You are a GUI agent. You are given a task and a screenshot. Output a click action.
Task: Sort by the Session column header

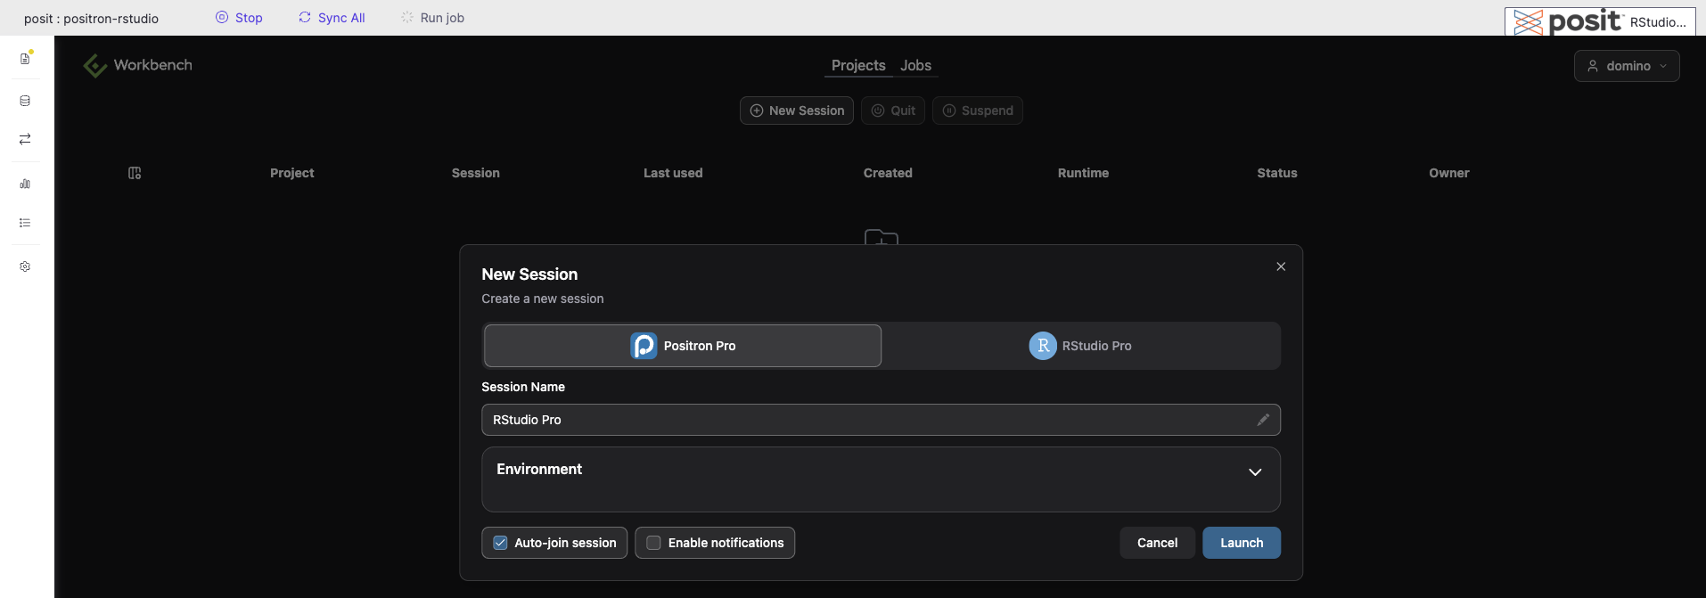[476, 173]
